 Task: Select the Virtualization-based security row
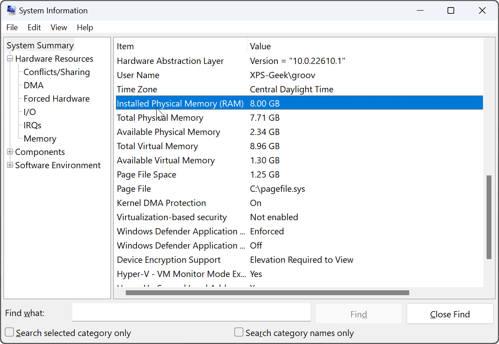(x=300, y=217)
